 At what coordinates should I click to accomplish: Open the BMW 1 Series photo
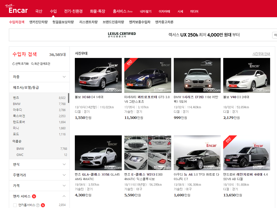pos(197,75)
